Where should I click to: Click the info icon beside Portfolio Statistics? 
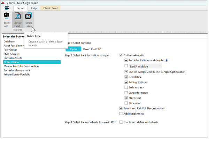[167, 60]
